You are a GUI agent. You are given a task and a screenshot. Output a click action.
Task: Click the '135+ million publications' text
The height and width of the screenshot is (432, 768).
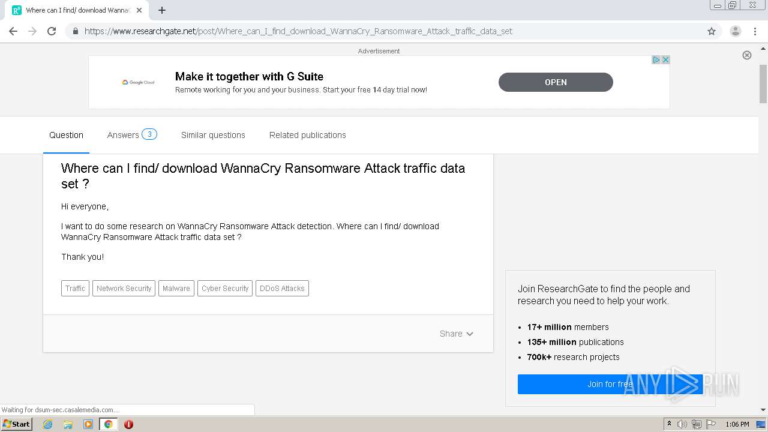point(575,342)
